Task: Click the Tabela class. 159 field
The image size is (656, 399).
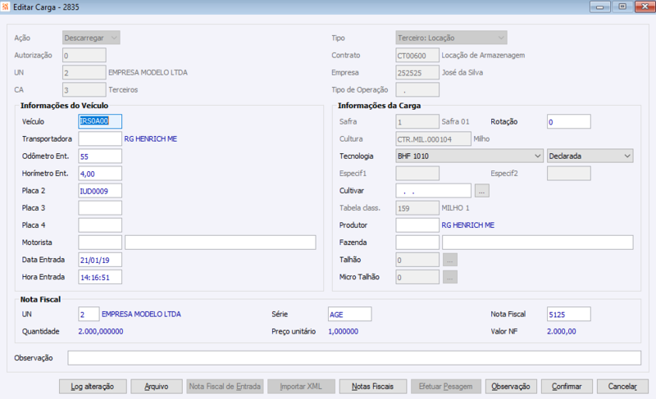Action: [417, 208]
